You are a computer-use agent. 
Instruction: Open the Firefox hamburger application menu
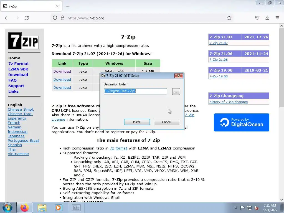point(277,18)
